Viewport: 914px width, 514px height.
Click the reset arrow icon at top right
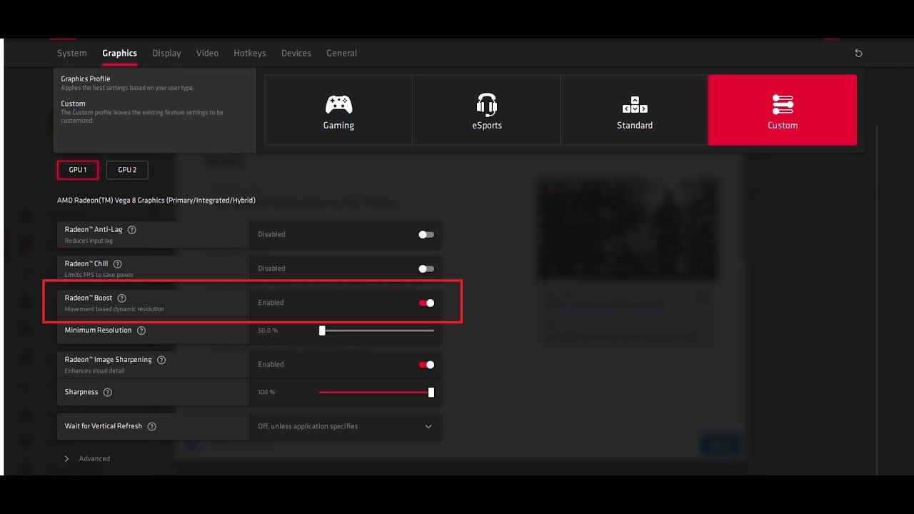[x=858, y=54]
